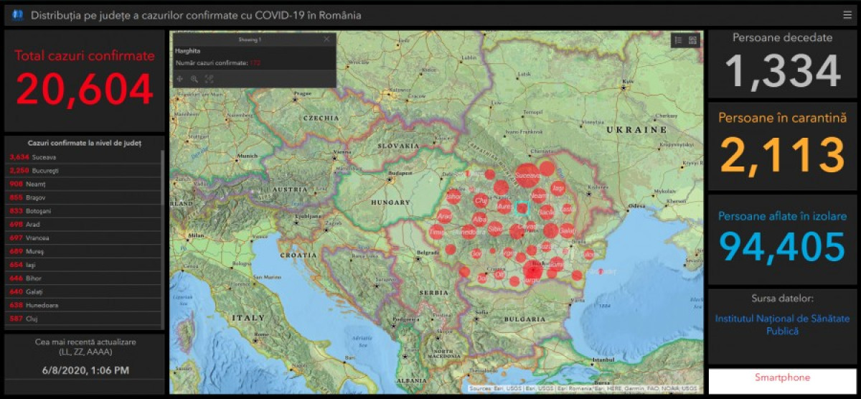
Task: Select București in the county list
Action: 44,170
